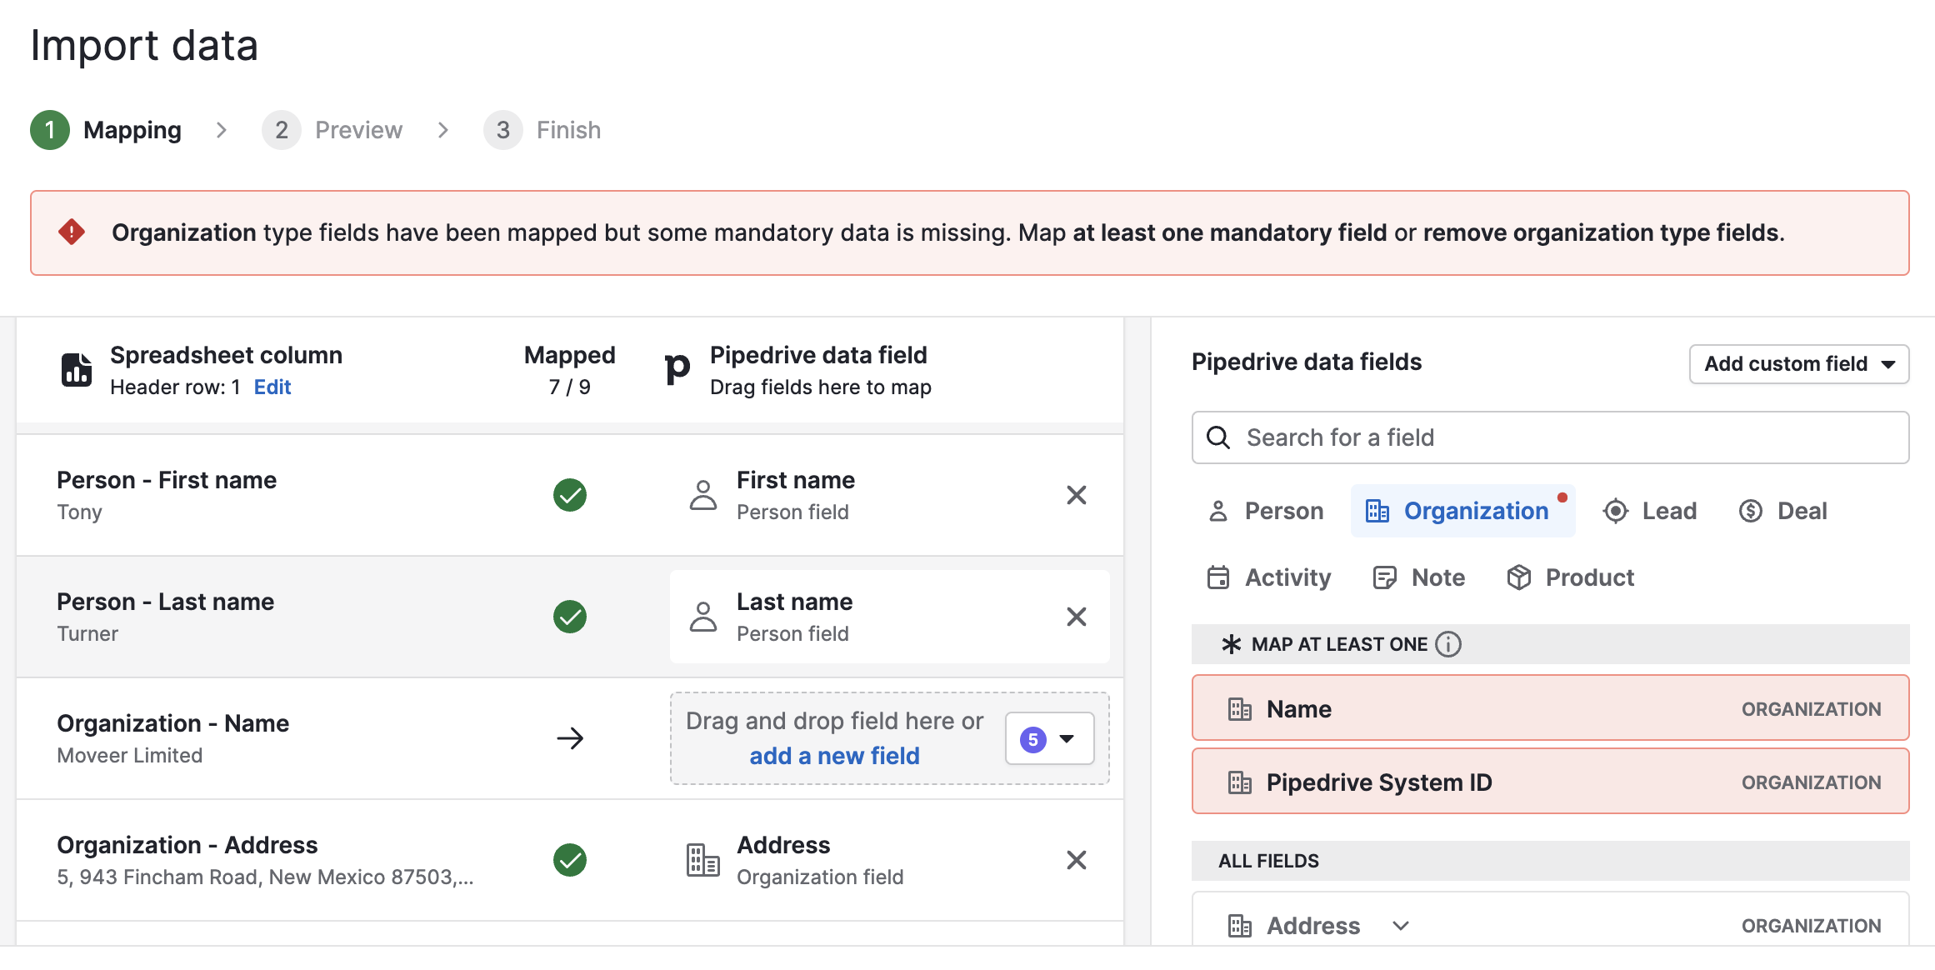The height and width of the screenshot is (970, 1935).
Task: Select the Lead field category icon
Action: pyautogui.click(x=1615, y=510)
